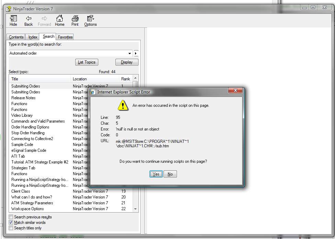Select Order Handling Options topic
This screenshot has width=335, height=239.
tap(30, 127)
